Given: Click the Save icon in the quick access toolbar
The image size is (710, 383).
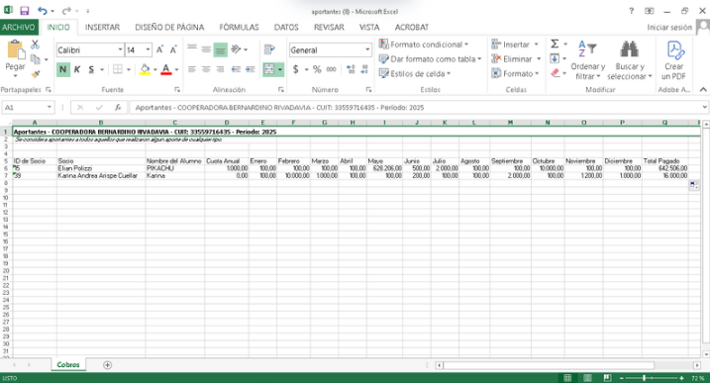Looking at the screenshot, I should [x=25, y=11].
